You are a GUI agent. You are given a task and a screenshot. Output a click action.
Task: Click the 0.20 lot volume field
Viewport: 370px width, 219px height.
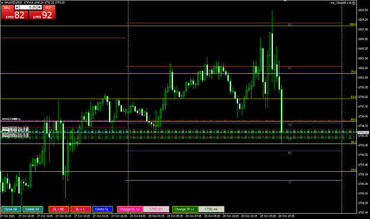[x=28, y=7]
